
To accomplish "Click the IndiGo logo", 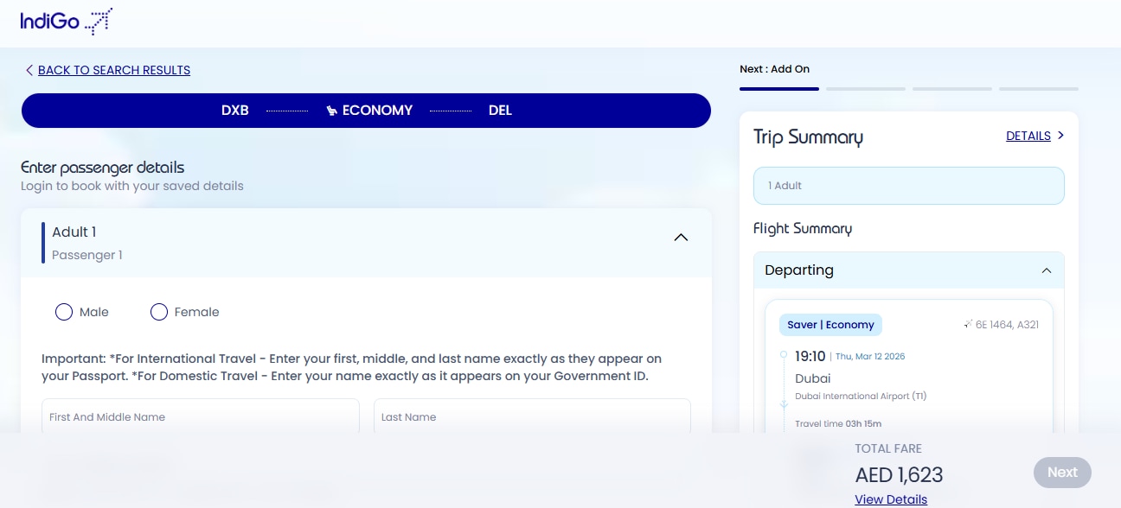I will click(67, 22).
